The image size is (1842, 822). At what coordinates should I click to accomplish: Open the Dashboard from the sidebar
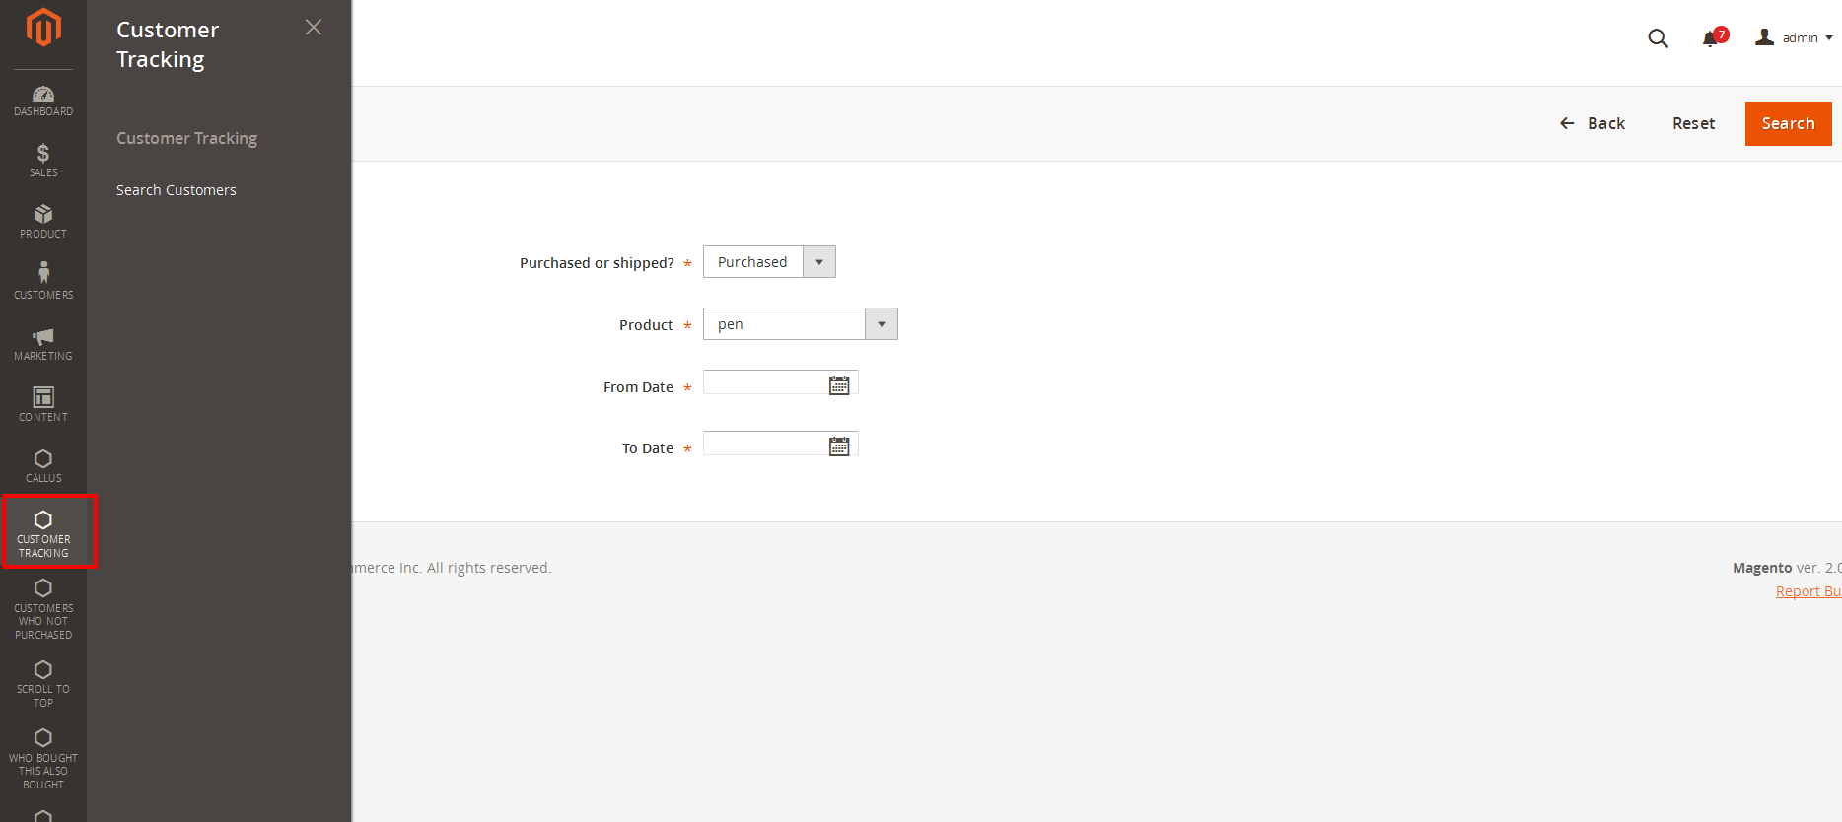click(43, 101)
